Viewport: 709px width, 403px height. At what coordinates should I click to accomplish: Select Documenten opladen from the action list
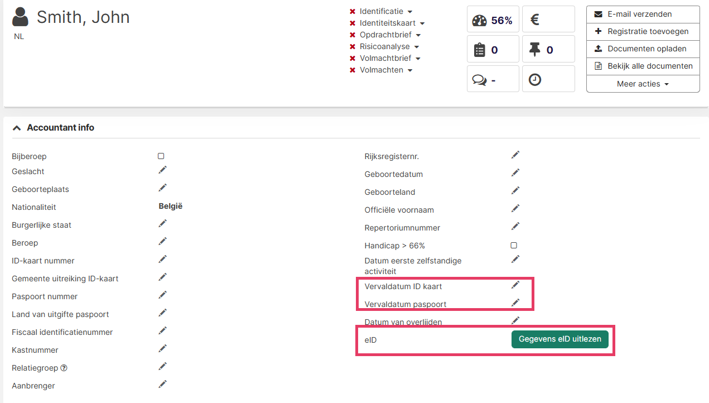click(643, 49)
